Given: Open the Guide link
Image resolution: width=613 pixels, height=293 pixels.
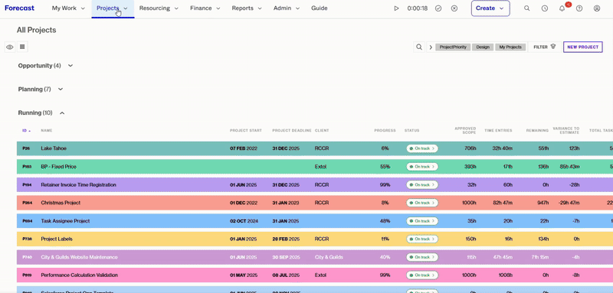Looking at the screenshot, I should click(x=320, y=8).
